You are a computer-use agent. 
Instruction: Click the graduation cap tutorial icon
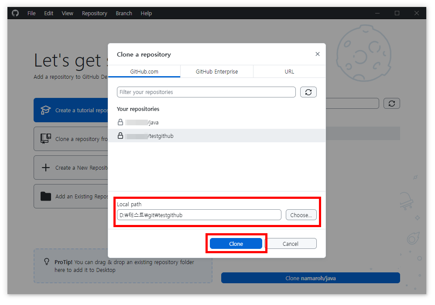[x=45, y=110]
